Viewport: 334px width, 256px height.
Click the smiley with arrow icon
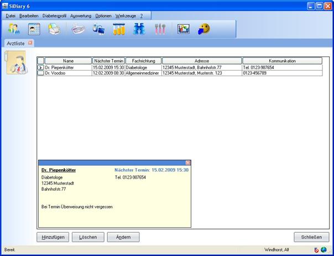(204, 29)
